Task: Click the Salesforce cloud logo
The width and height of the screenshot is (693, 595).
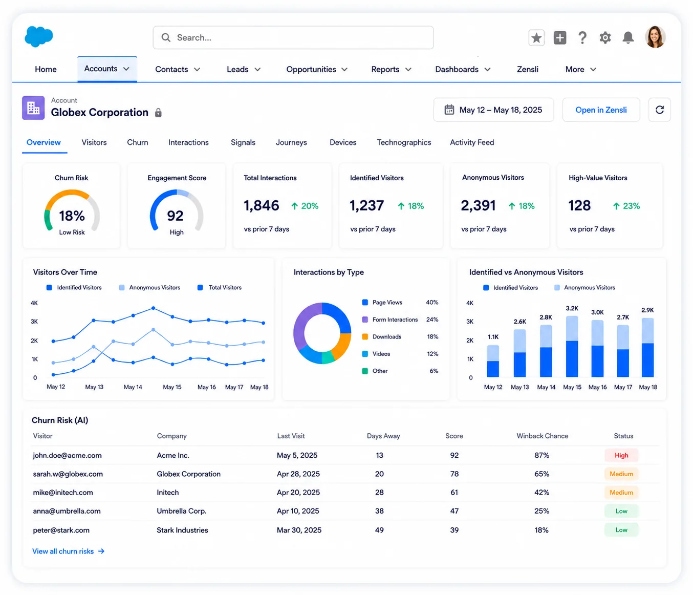Action: [39, 37]
